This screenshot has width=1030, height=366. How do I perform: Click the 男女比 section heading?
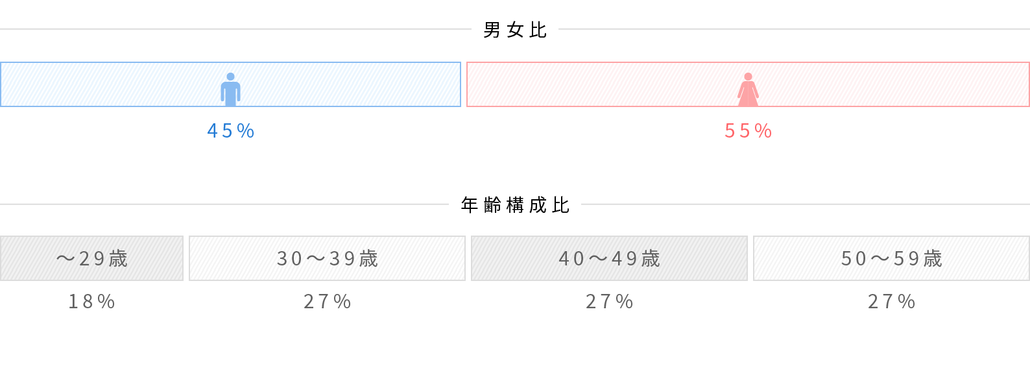[x=515, y=30]
